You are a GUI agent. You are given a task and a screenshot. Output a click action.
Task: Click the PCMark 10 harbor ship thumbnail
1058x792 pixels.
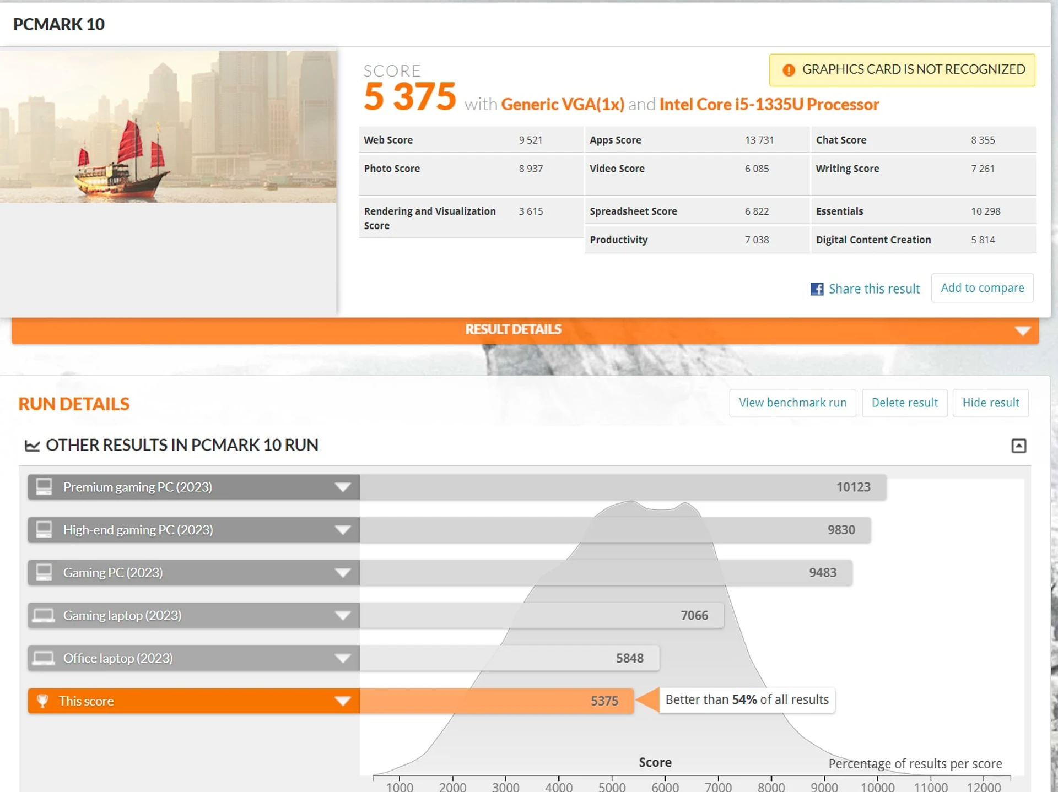point(168,127)
